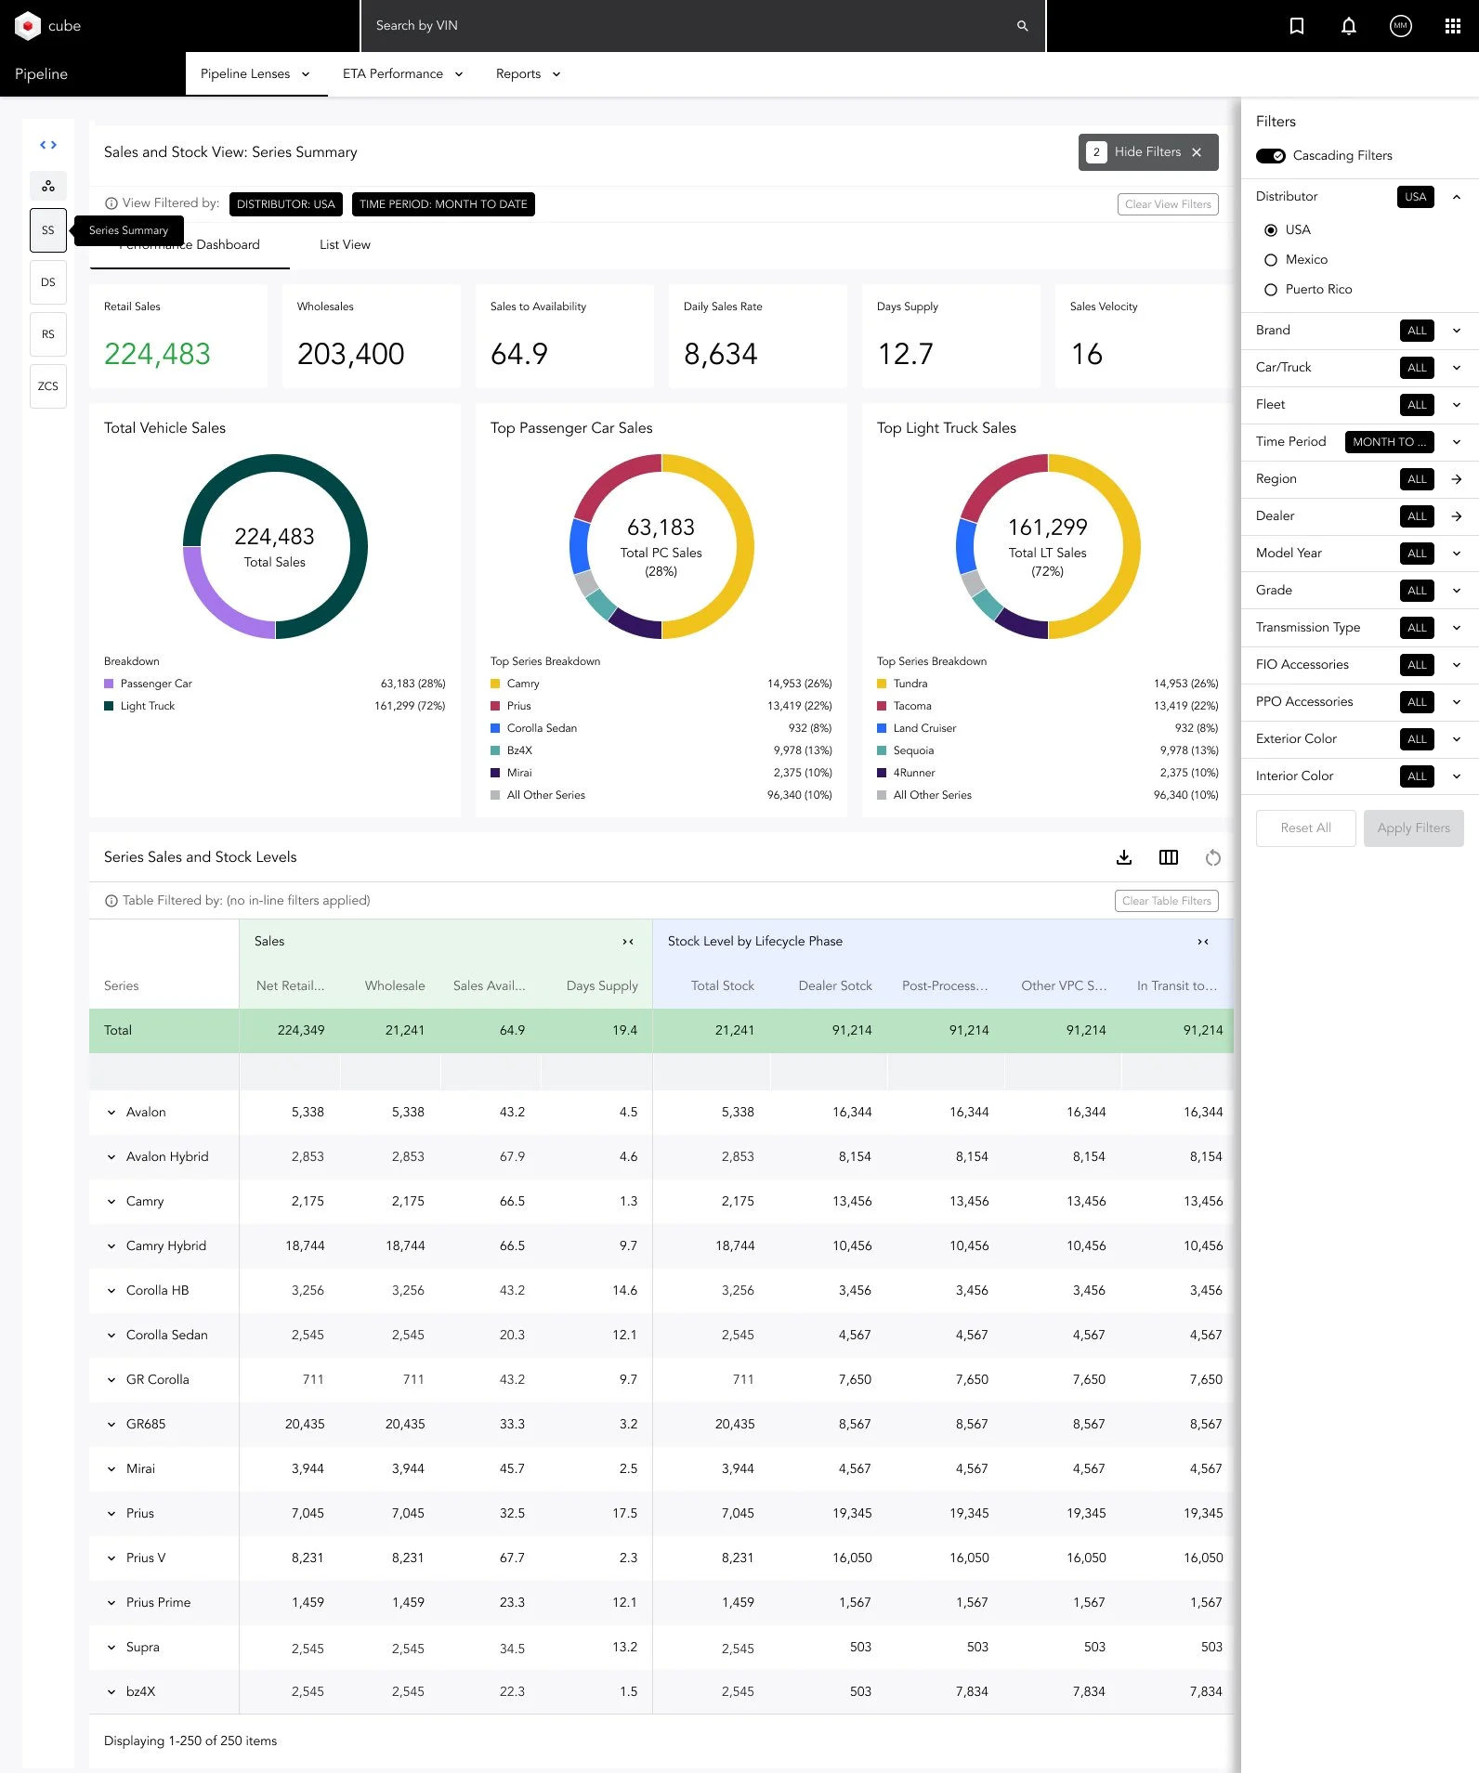Viewport: 1479px width, 1773px height.
Task: Expand the Transmission Type filter
Action: [1457, 628]
